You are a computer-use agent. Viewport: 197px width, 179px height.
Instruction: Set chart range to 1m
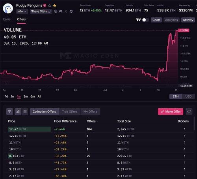point(19,96)
